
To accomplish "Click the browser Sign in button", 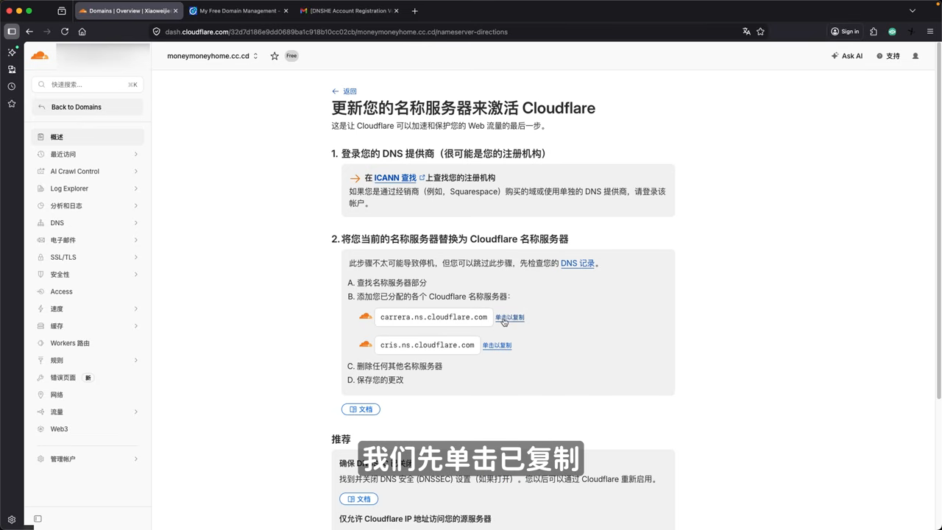I will [x=845, y=32].
